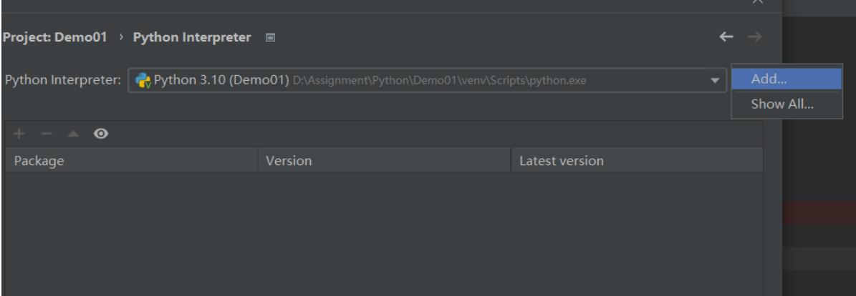The image size is (856, 296).
Task: Toggle the show early releases eye icon
Action: point(102,134)
